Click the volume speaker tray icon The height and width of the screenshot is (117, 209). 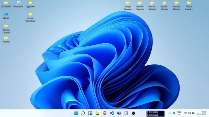pos(189,113)
